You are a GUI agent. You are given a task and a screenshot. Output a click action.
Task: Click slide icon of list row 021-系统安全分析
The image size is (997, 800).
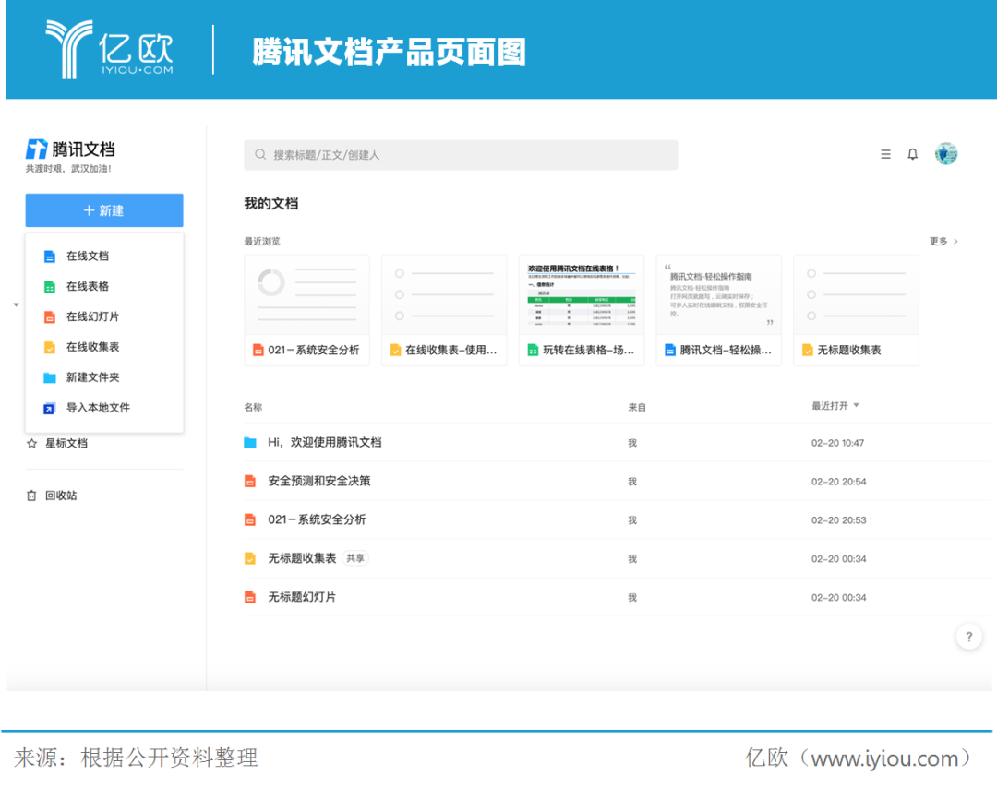(x=250, y=519)
